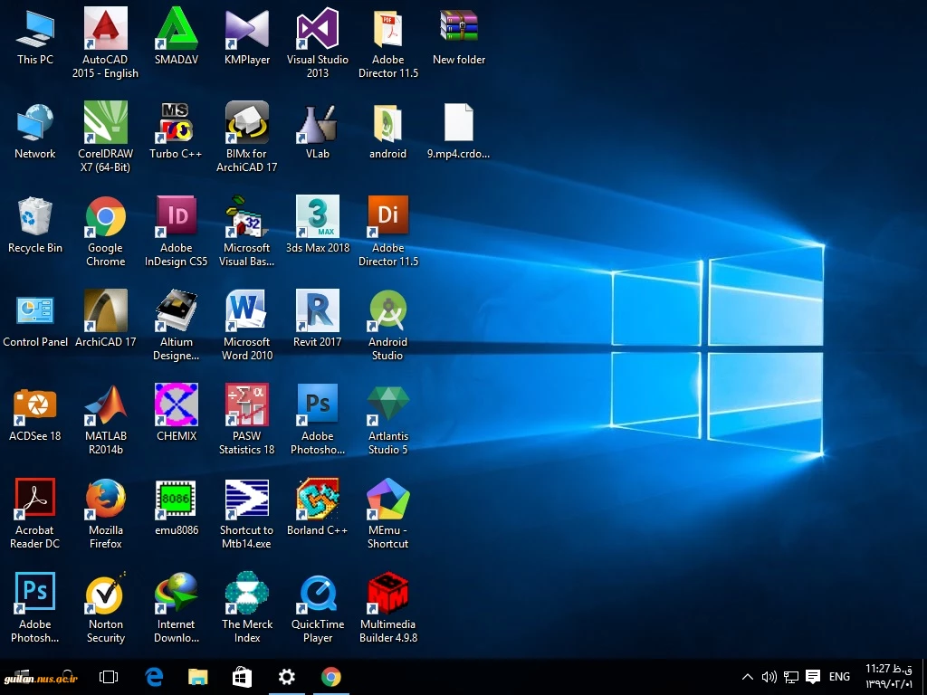Select the android folder icon

coord(387,130)
